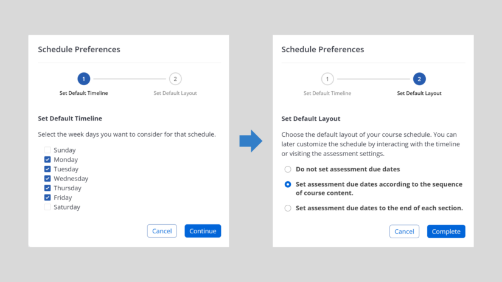Toggle the Wednesday checkbox off
Image resolution: width=502 pixels, height=282 pixels.
click(47, 179)
